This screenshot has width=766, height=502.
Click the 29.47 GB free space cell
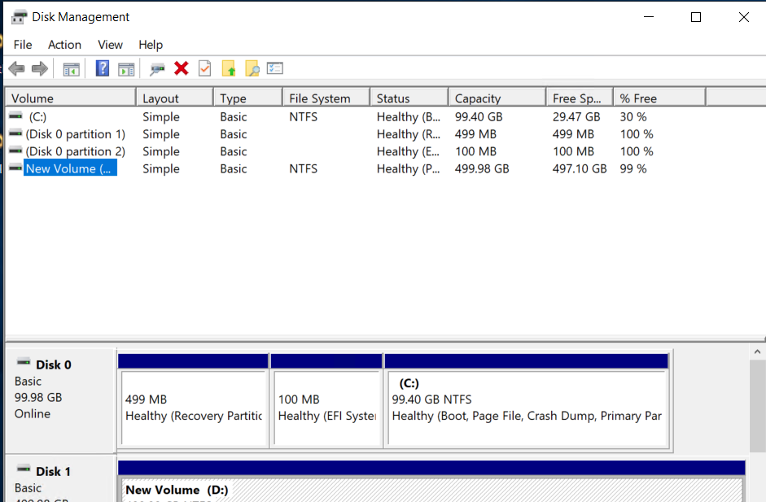pos(576,116)
